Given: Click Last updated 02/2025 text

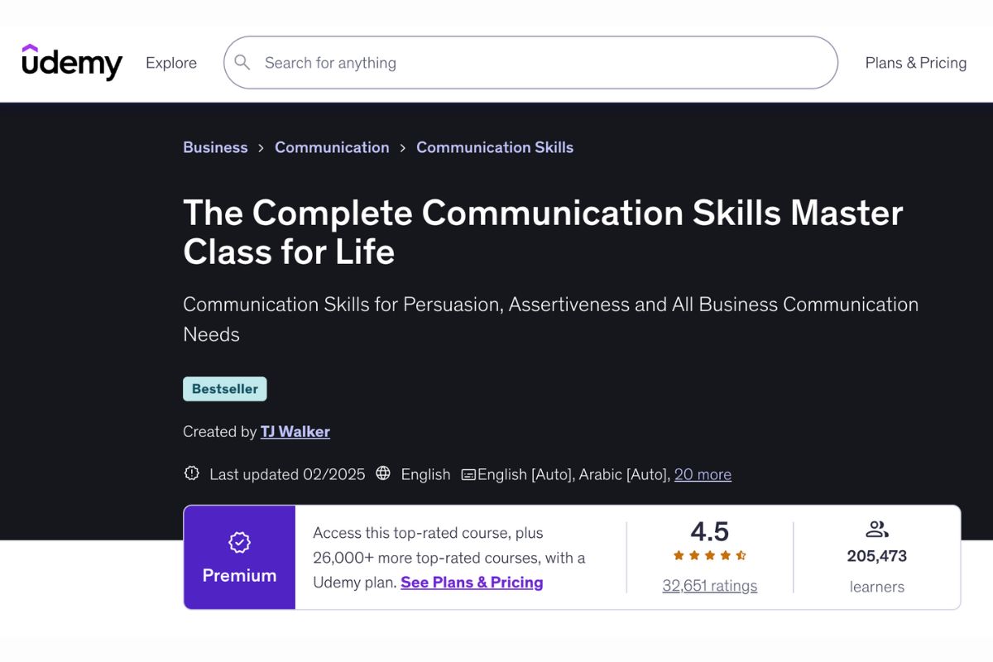Looking at the screenshot, I should tap(287, 474).
